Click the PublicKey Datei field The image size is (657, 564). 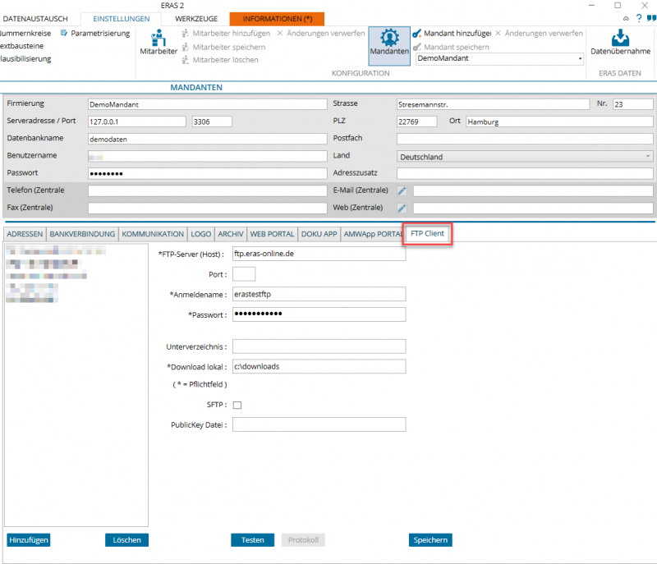tap(319, 424)
